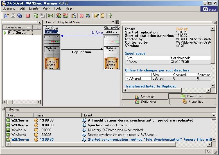Click info icon on Synchronization finished event
219x155 pixels.
tap(84, 125)
